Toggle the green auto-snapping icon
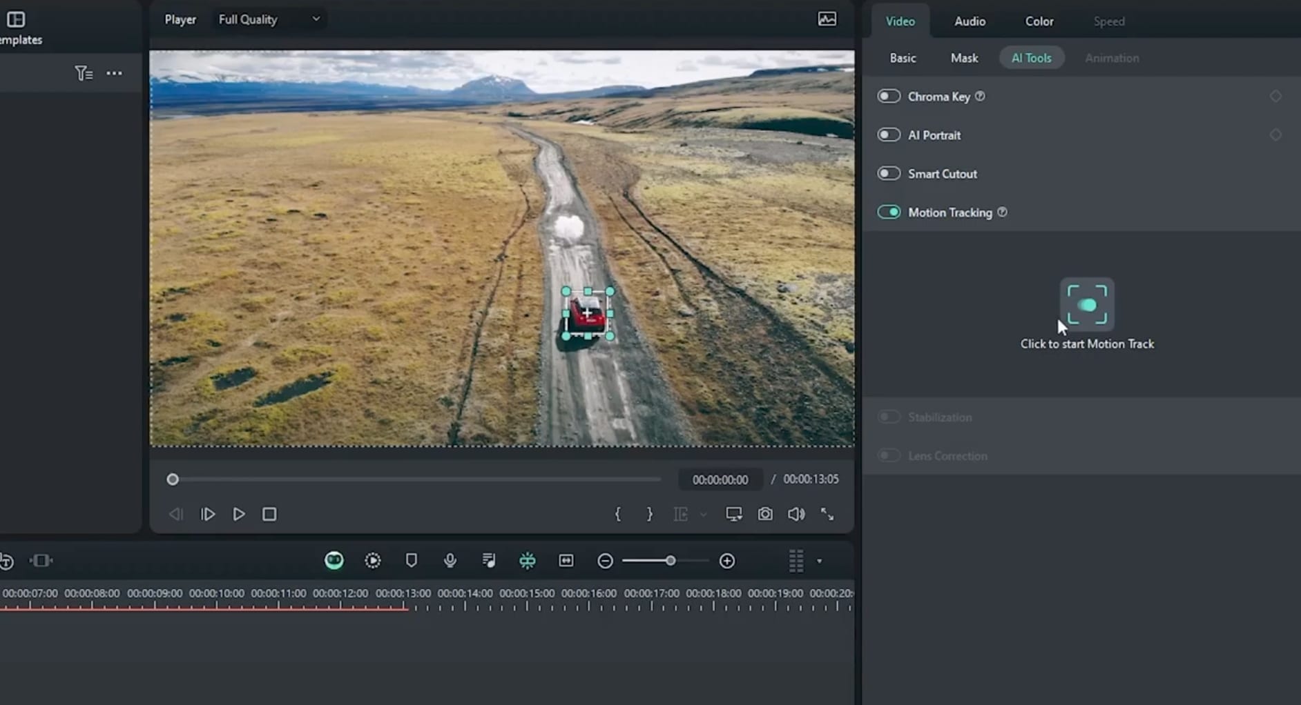1301x705 pixels. (528, 561)
